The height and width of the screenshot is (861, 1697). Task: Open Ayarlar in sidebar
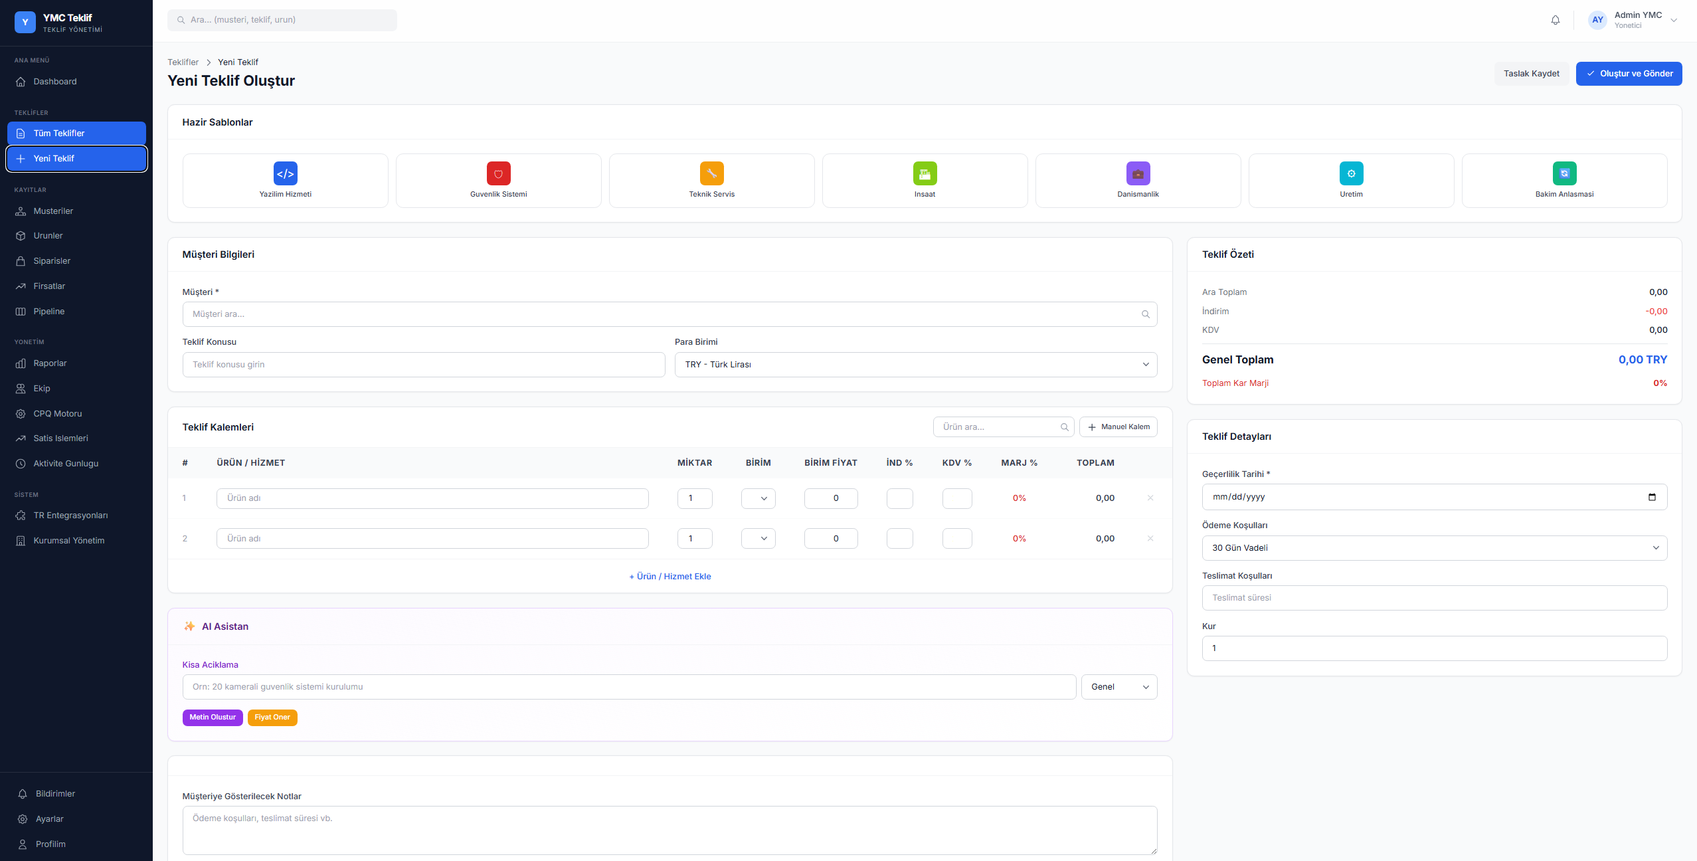[x=76, y=819]
